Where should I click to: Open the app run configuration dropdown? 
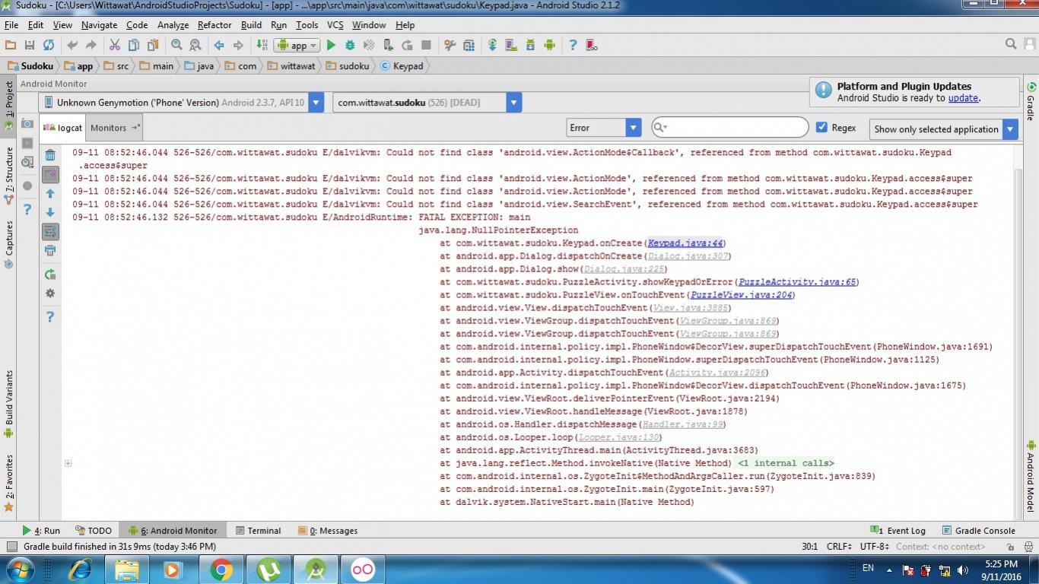[298, 46]
